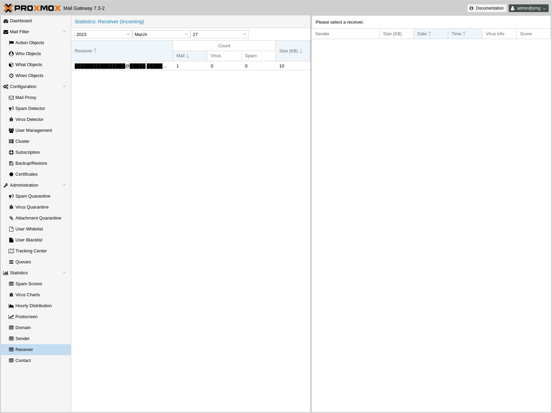Click the Virus Detector bug icon
The width and height of the screenshot is (552, 413).
11,120
